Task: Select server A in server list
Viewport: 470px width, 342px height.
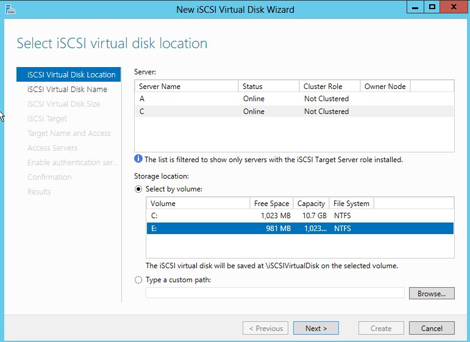Action: [186, 99]
